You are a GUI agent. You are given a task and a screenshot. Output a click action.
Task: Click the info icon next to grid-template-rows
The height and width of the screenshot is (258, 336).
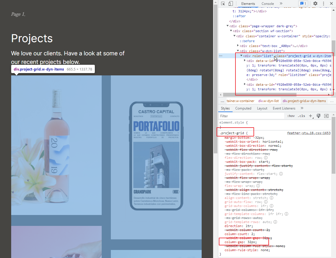point(275,222)
